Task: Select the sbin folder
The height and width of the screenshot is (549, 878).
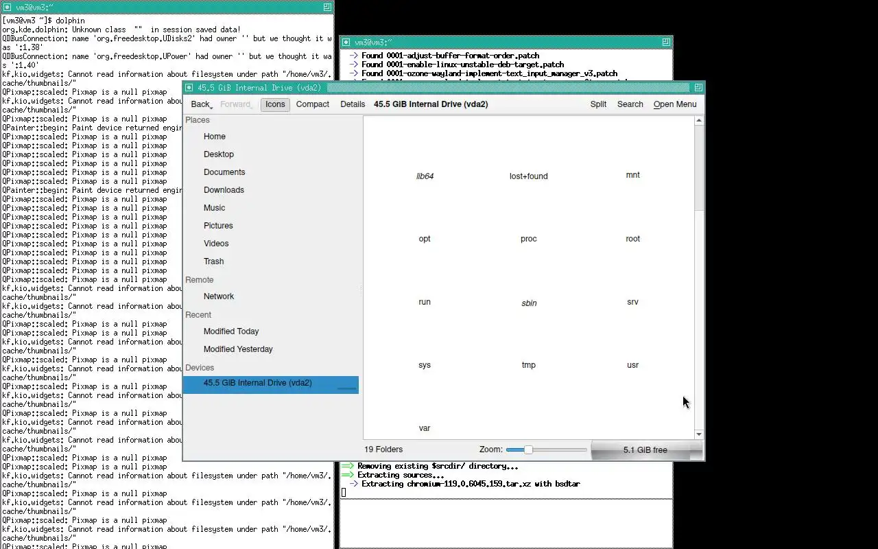Action: (x=528, y=303)
